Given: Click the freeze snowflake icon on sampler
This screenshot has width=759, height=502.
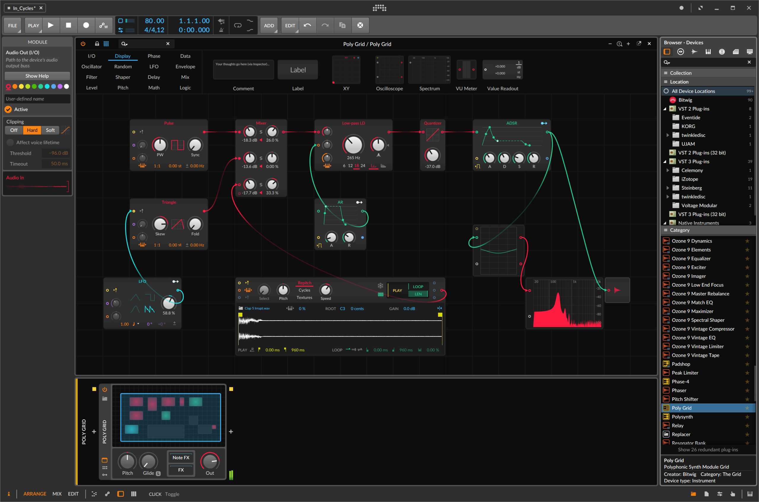Looking at the screenshot, I should pyautogui.click(x=380, y=286).
